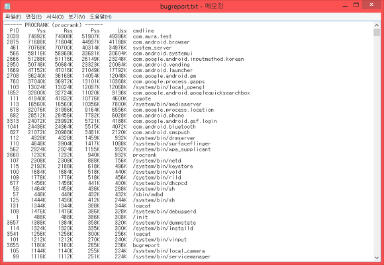Click Pss value '51907K'
Viewport: 384px width, 265px height.
pos(91,36)
